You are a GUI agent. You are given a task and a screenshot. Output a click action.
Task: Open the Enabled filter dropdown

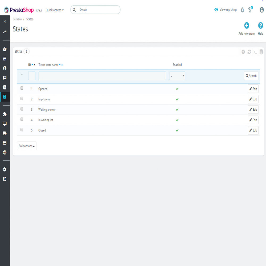tap(177, 76)
